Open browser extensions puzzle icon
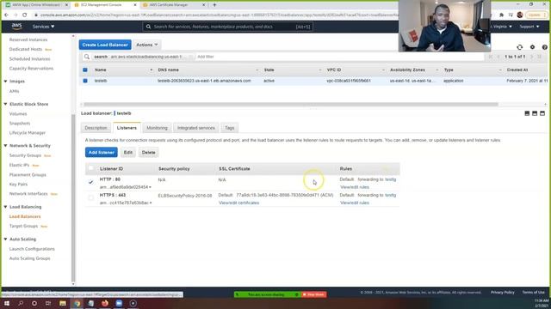Viewport: 551px width, 309px height. [501, 15]
